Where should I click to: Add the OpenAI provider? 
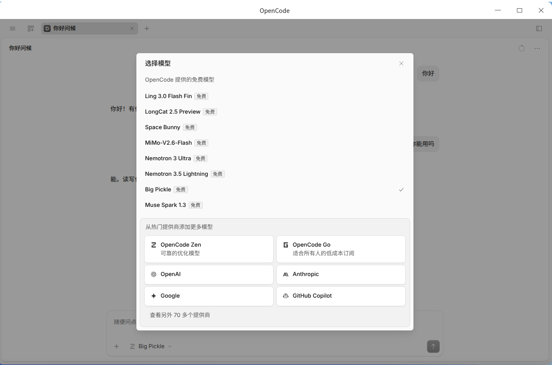tap(209, 274)
